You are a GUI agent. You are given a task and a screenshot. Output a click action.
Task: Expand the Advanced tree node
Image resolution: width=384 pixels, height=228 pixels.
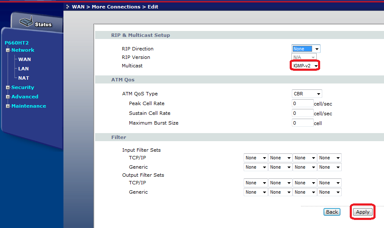pos(8,97)
